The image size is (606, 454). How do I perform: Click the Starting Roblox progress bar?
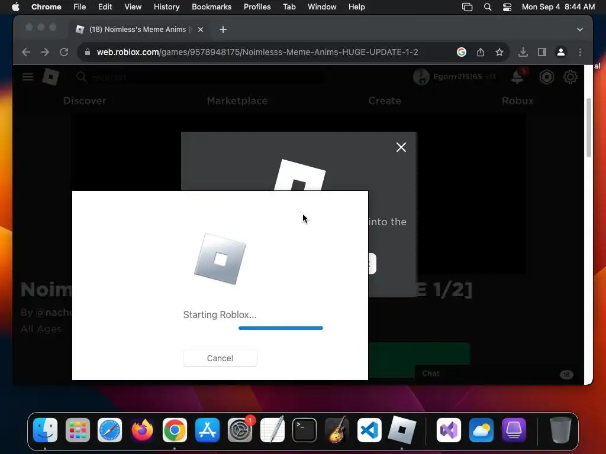tap(281, 328)
